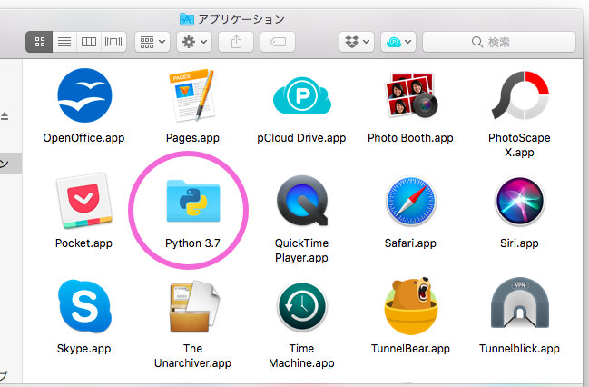589x387 pixels.
Task: Click the Skype.app name label
Action: [84, 349]
